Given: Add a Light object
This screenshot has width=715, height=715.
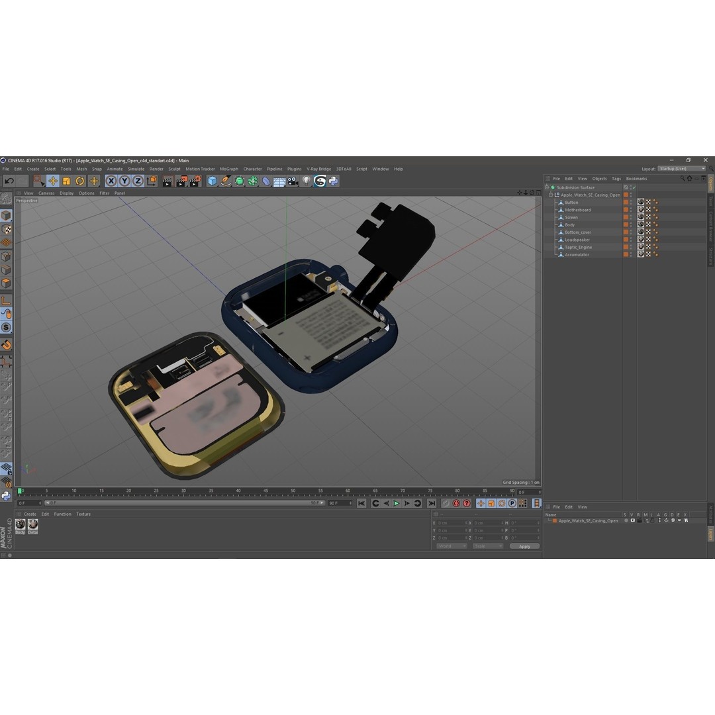Looking at the screenshot, I should click(307, 181).
